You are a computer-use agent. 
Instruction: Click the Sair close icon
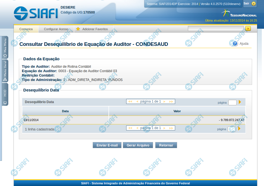[253, 4]
